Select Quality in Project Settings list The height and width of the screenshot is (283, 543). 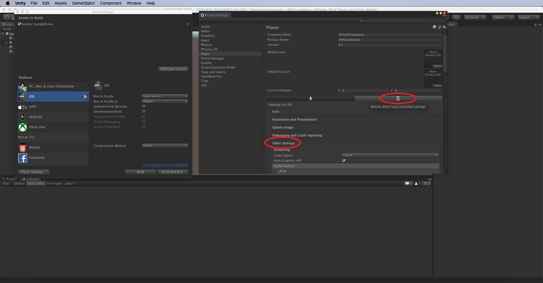pyautogui.click(x=206, y=63)
